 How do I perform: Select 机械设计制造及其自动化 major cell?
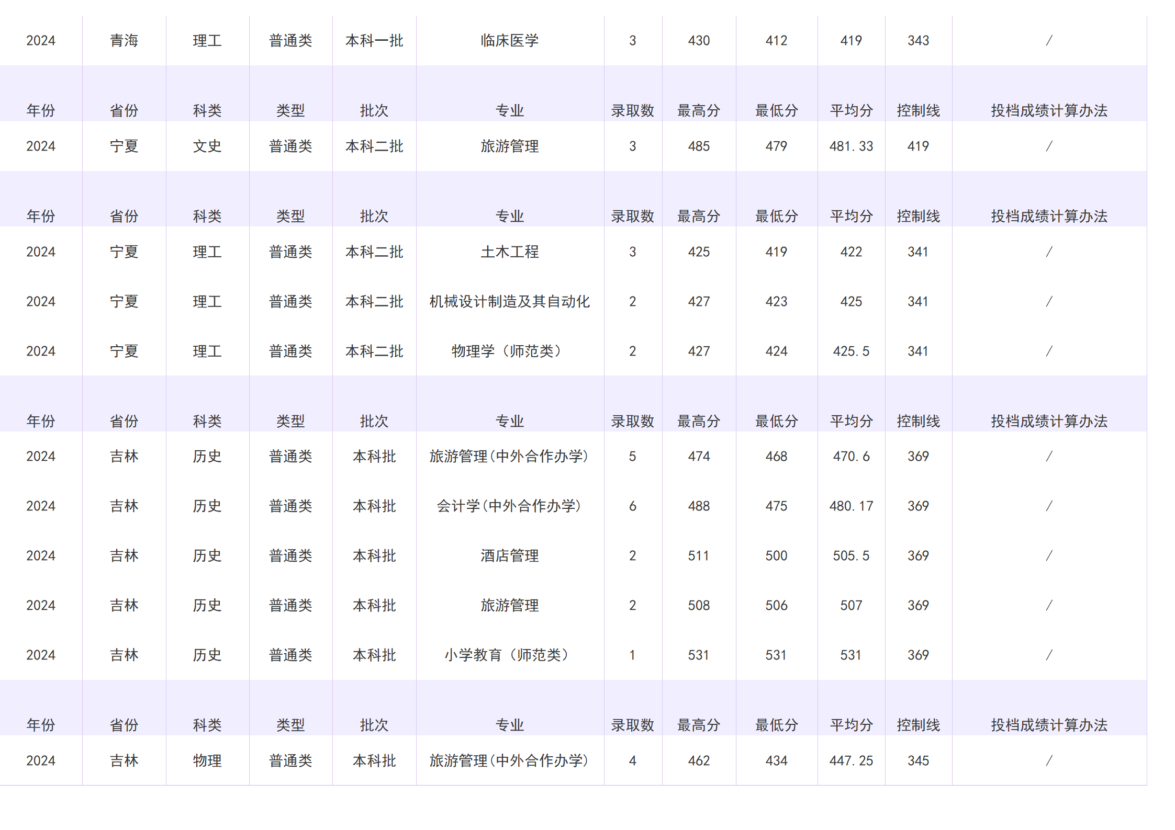pos(510,301)
